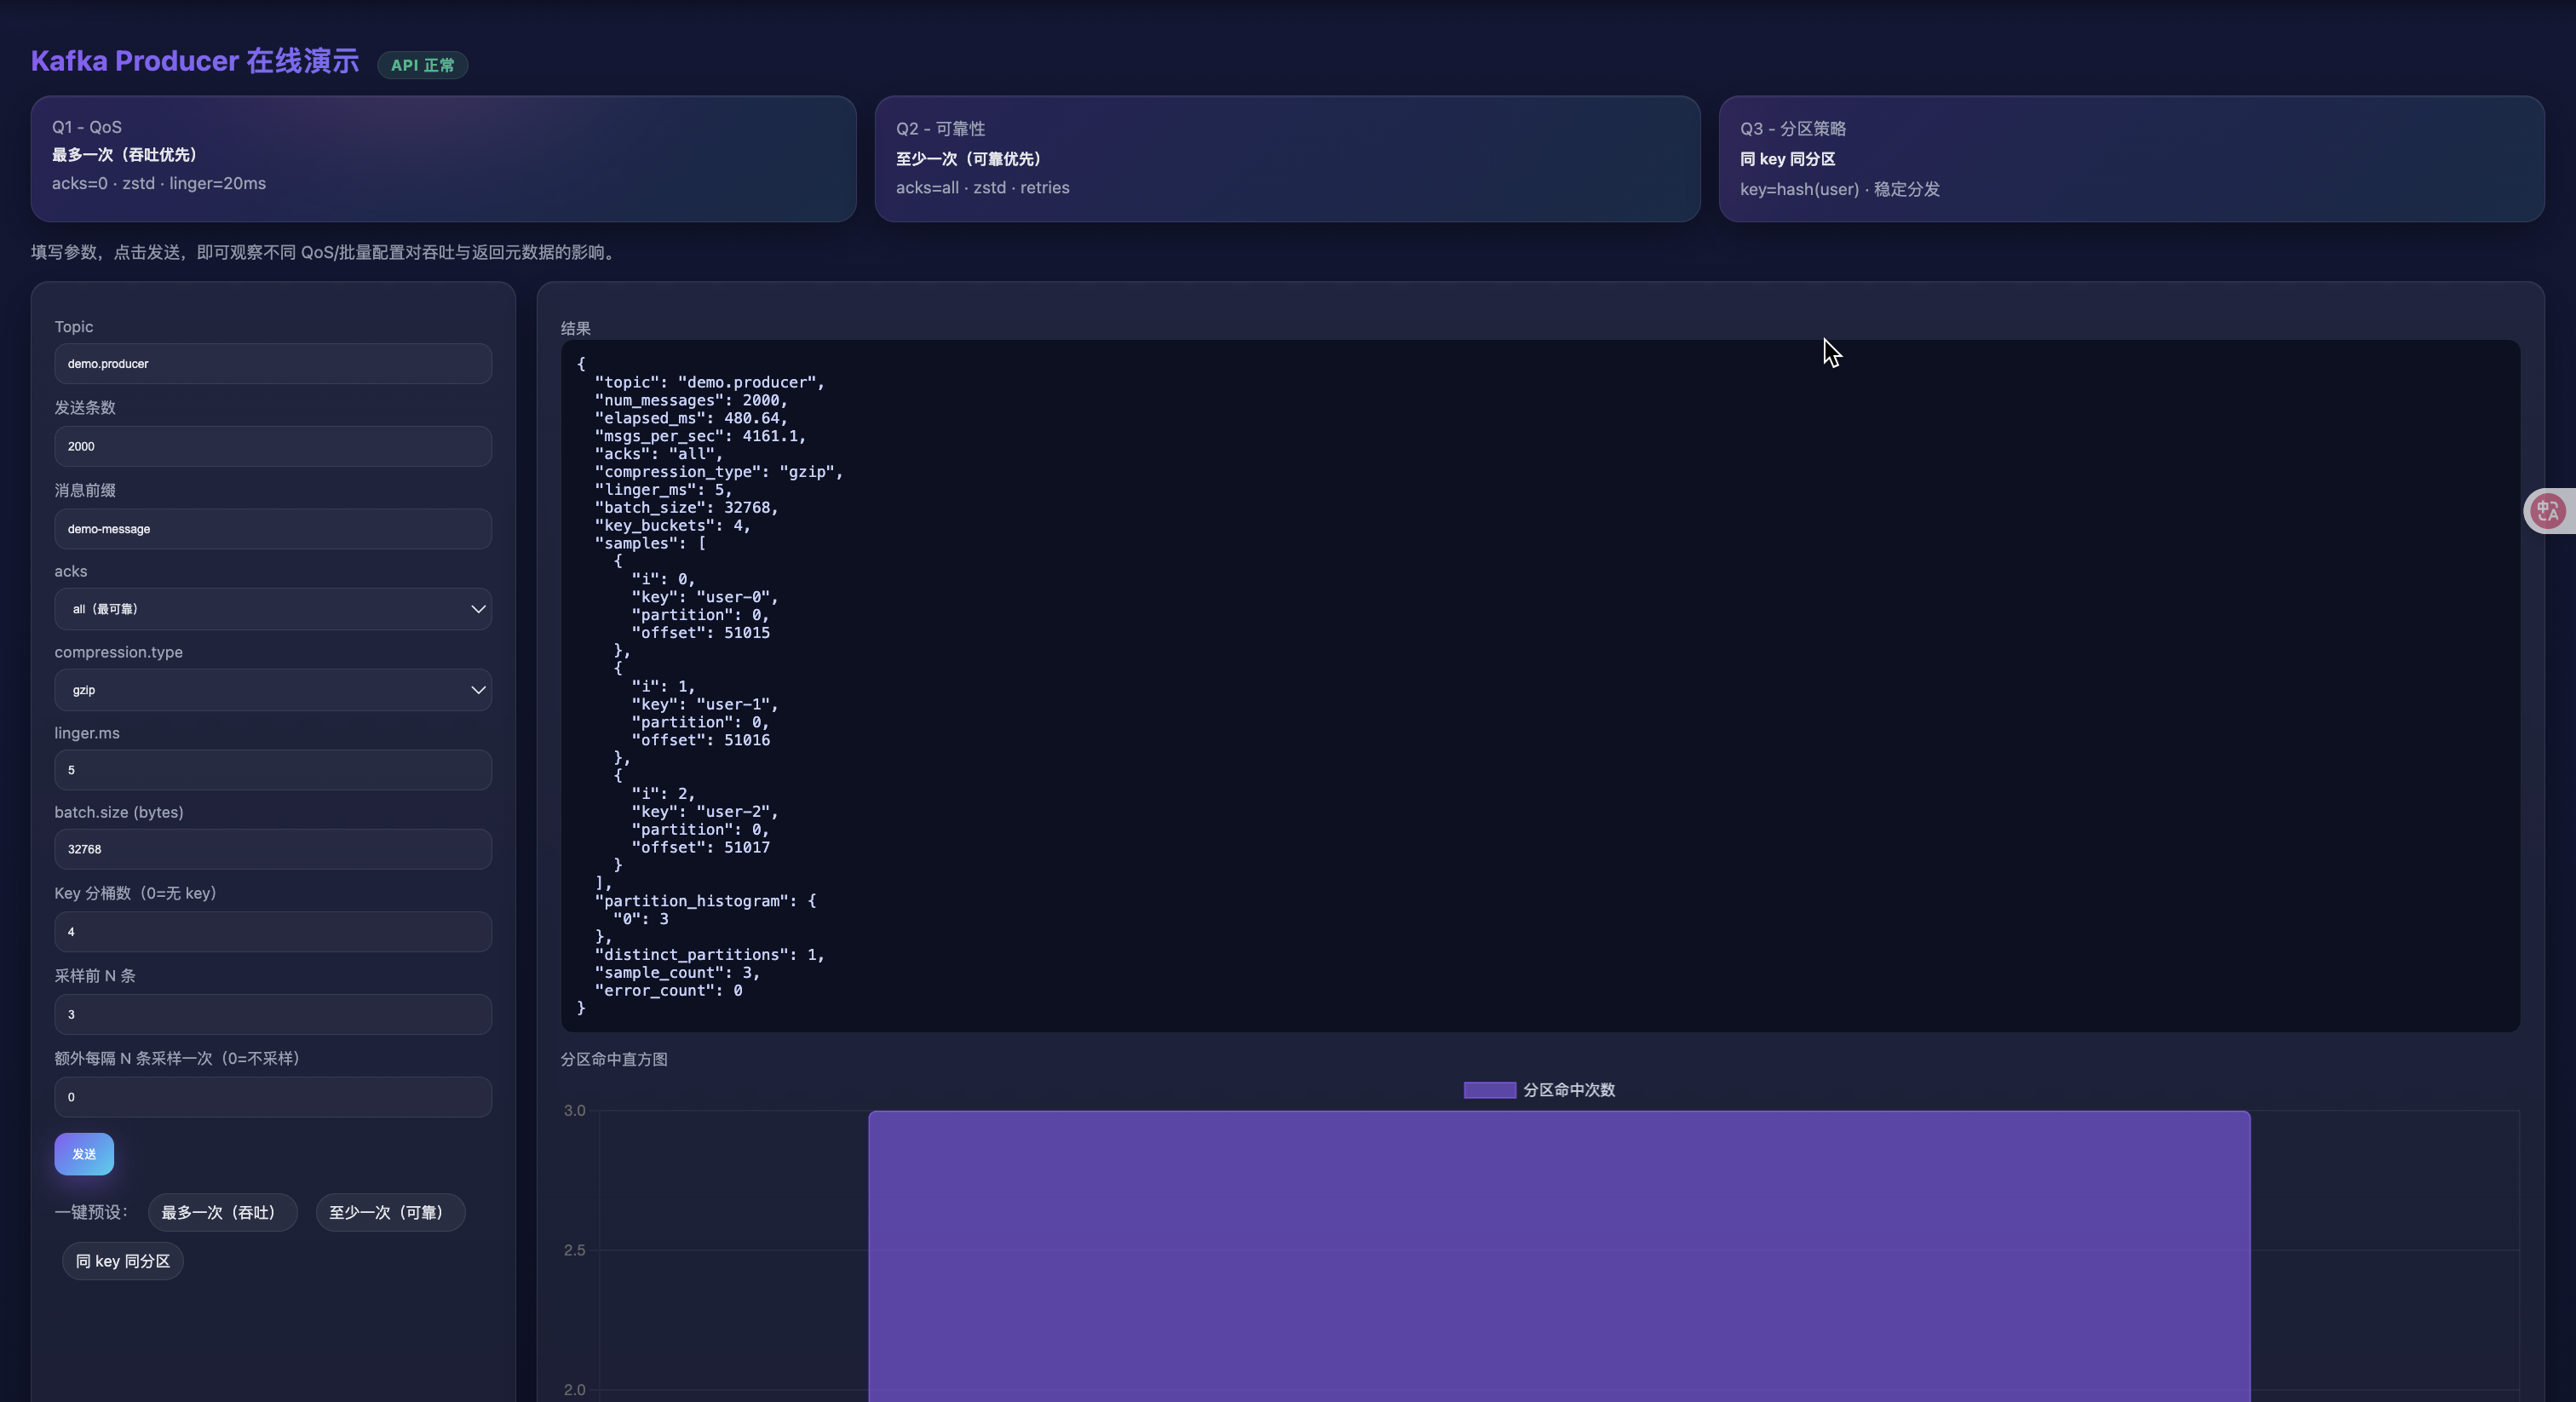The width and height of the screenshot is (2576, 1402).
Task: Focus the Key 分桶数 input field
Action: 272,932
